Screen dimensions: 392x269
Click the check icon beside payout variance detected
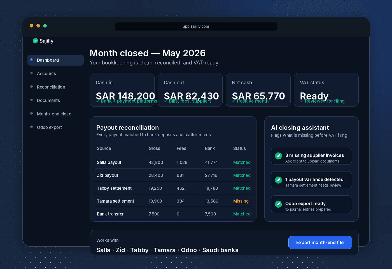[x=278, y=180]
